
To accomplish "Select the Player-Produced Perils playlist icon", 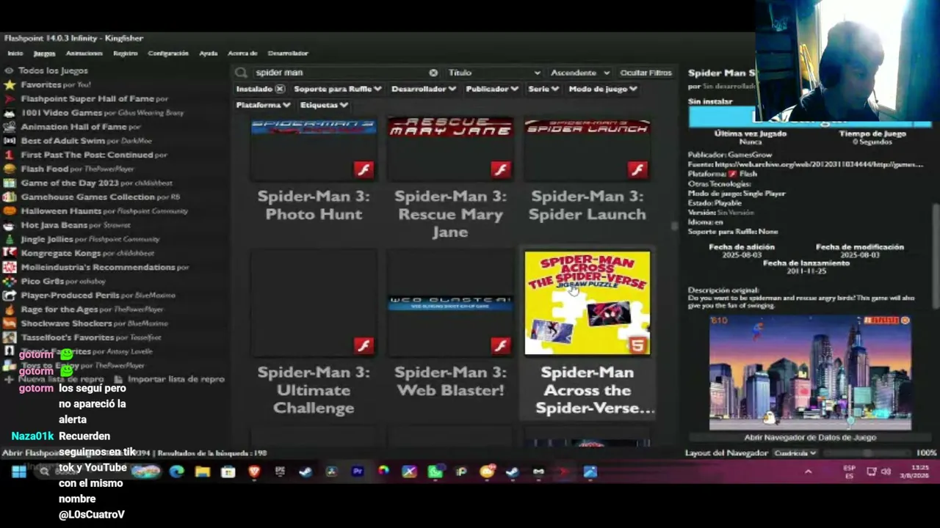I will pyautogui.click(x=10, y=296).
